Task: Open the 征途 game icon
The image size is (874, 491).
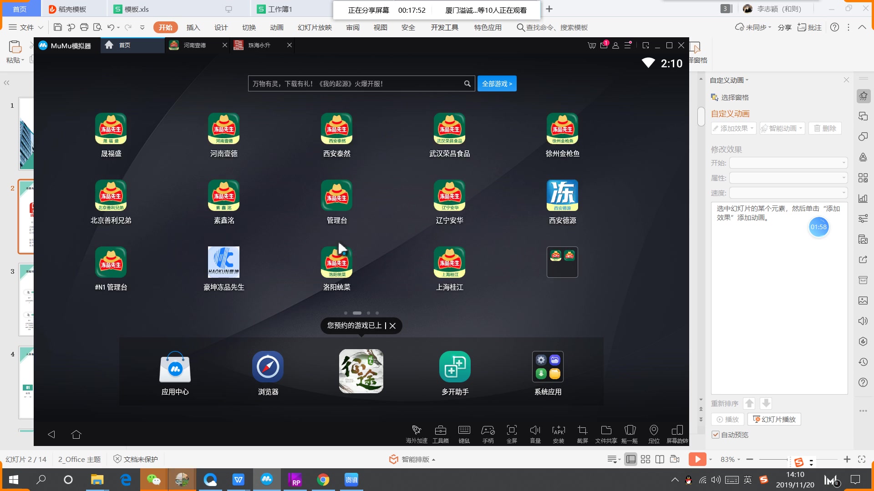Action: (x=361, y=371)
